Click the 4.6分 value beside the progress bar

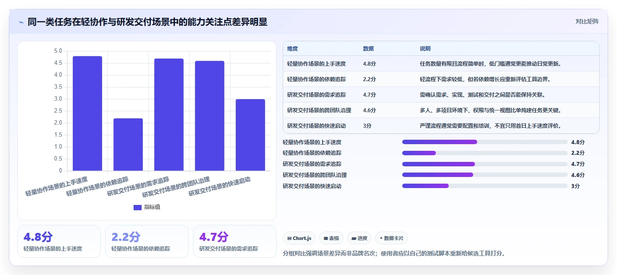click(x=578, y=175)
